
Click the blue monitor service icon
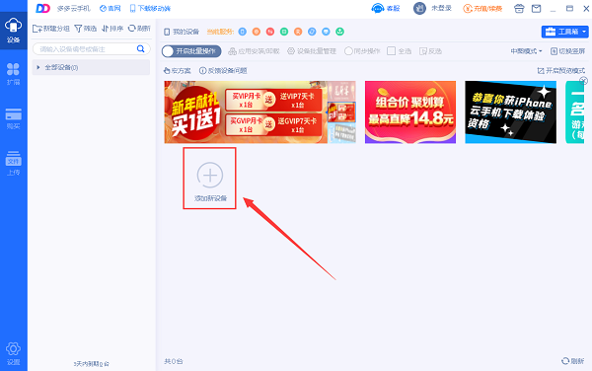point(326,32)
